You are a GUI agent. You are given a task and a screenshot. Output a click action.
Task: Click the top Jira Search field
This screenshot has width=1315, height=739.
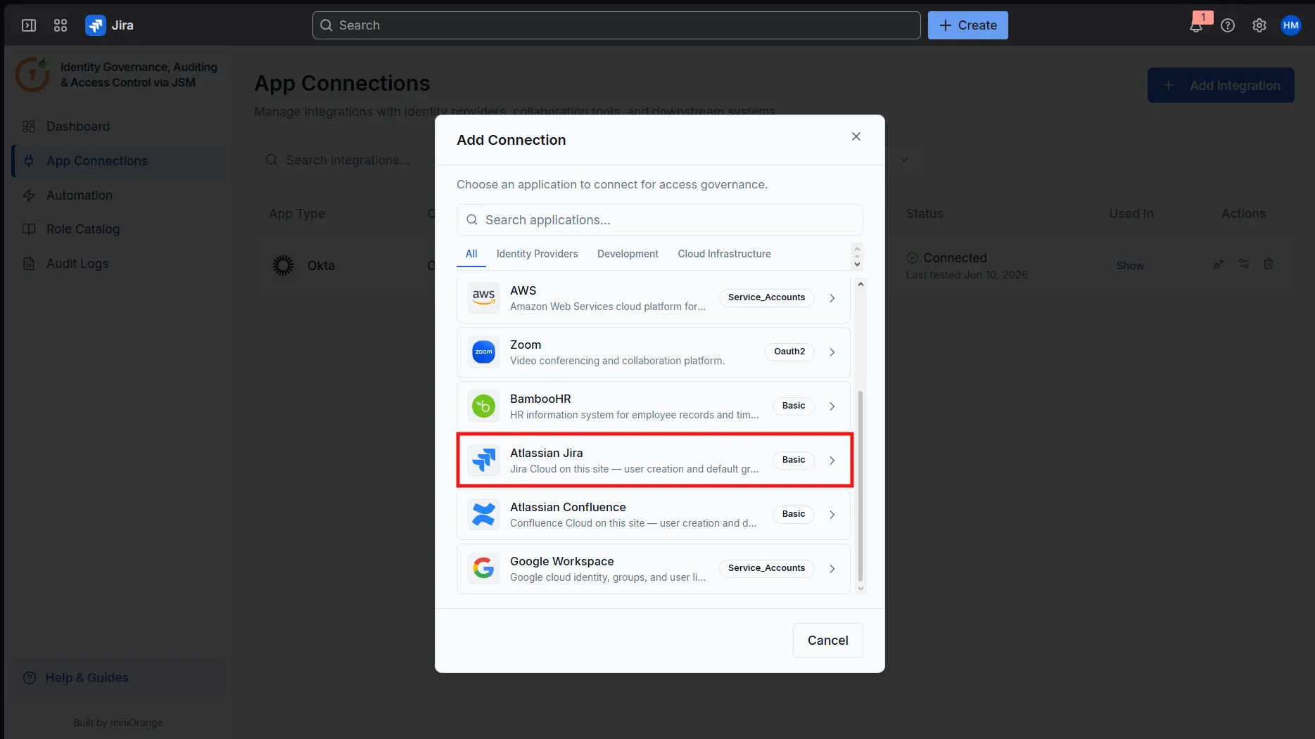616,25
